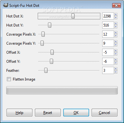Viewport: 124px width, 123px height.
Task: Decrease Coverage Pixels X with down arrow
Action: 116,36
